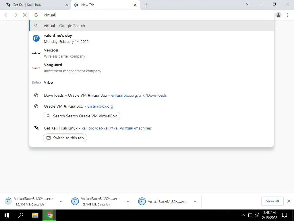
Task: Click Search Oracle VM VirtualBox button
Action: pos(81,116)
